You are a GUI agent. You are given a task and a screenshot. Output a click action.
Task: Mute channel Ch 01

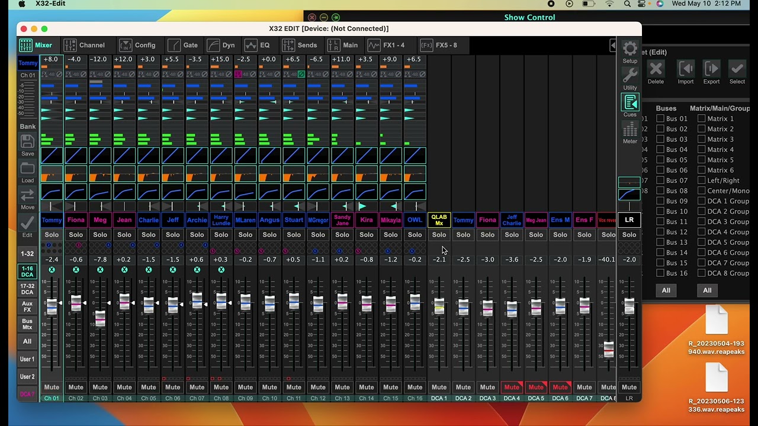pyautogui.click(x=52, y=387)
